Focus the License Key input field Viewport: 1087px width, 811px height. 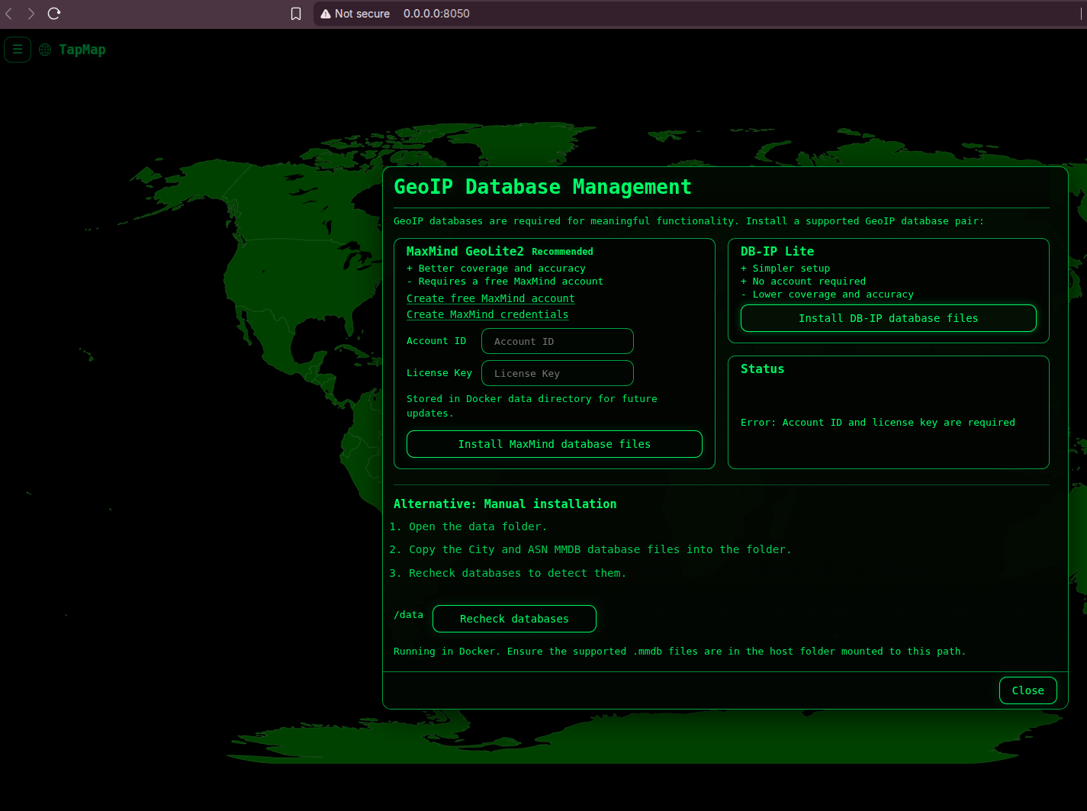(x=558, y=373)
